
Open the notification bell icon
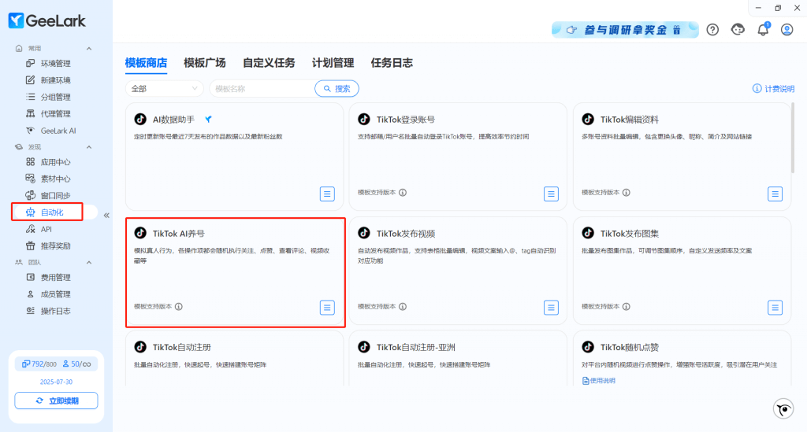pyautogui.click(x=762, y=29)
